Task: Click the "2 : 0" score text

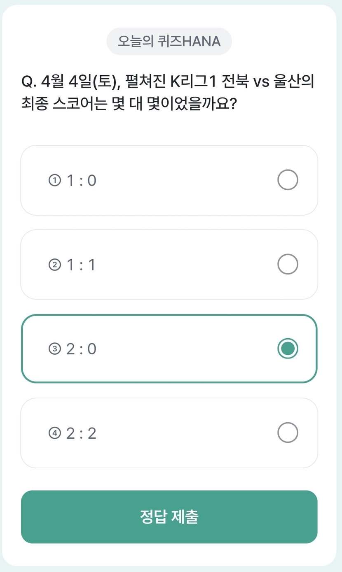Action: coord(81,349)
